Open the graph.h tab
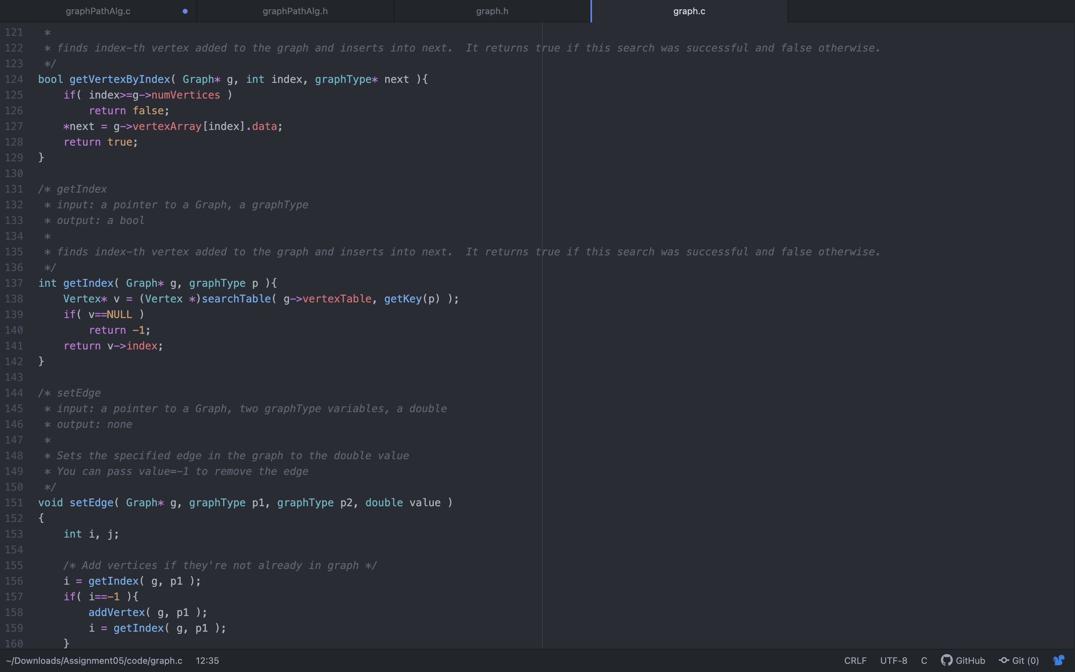Image resolution: width=1075 pixels, height=672 pixels. click(x=492, y=11)
